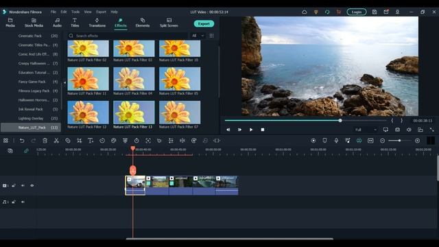
Task: Open the File menu
Action: pos(54,12)
